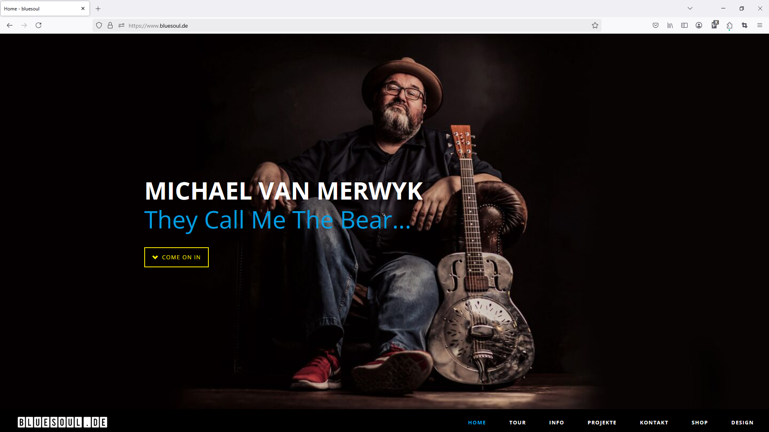Viewport: 769px width, 432px height.
Task: Save page to Pocket icon
Action: pos(656,25)
